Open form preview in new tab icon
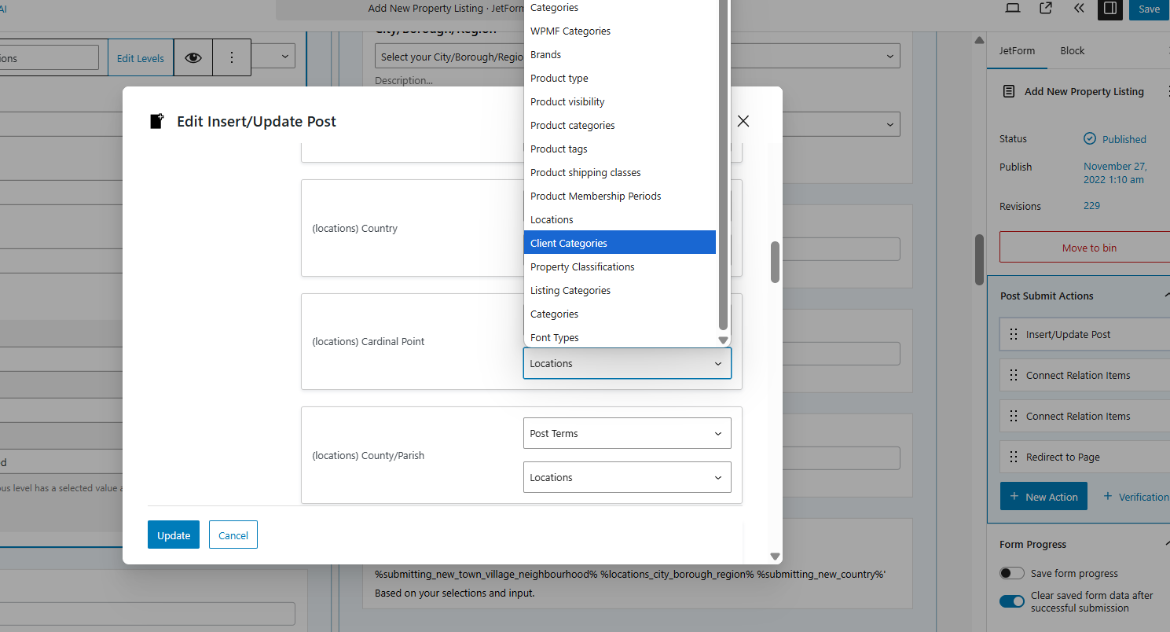 click(1045, 9)
